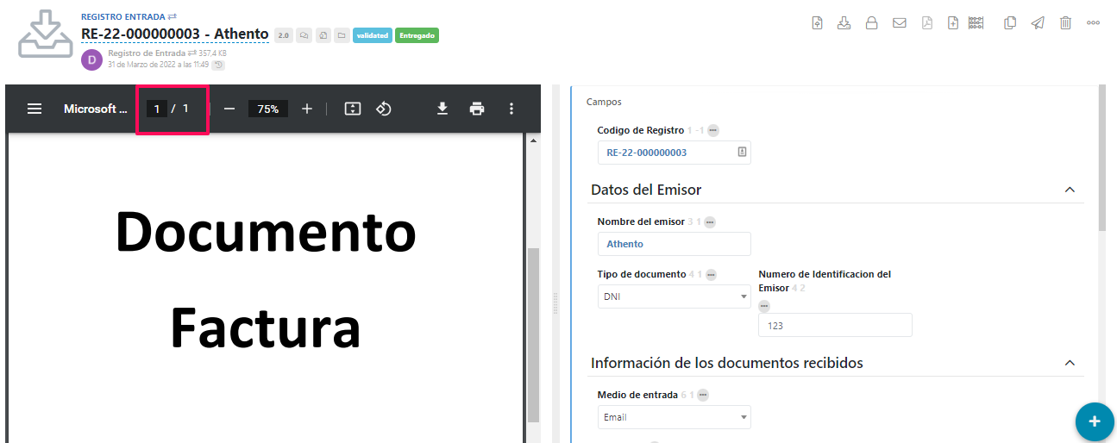
Task: Click the trash delete icon in header
Action: (1065, 23)
